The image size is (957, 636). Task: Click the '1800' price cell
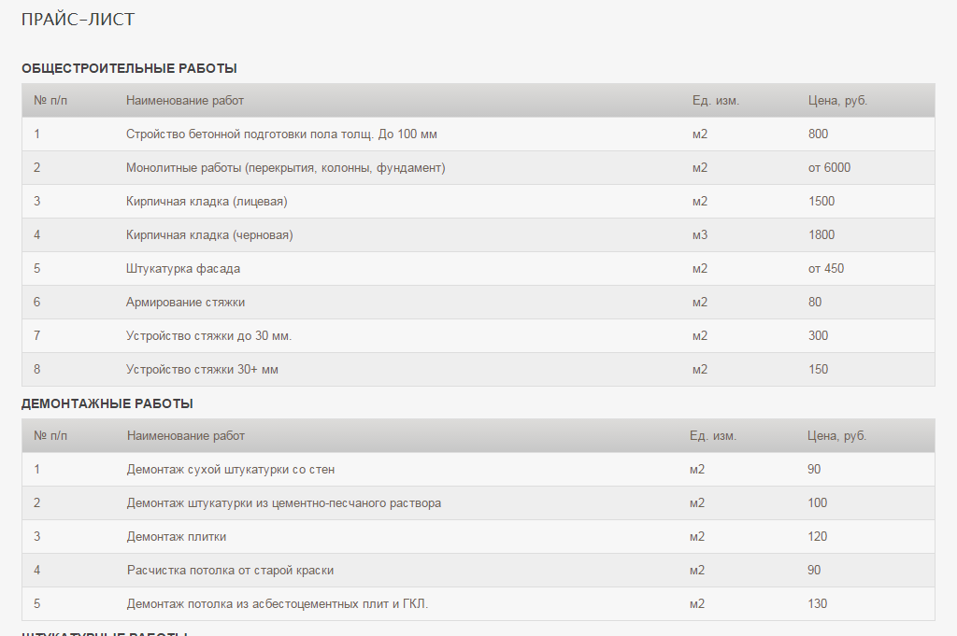click(x=821, y=234)
